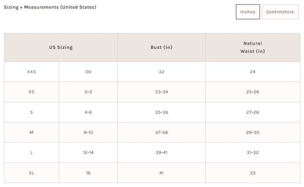Select the XS size label cell

pyautogui.click(x=31, y=92)
